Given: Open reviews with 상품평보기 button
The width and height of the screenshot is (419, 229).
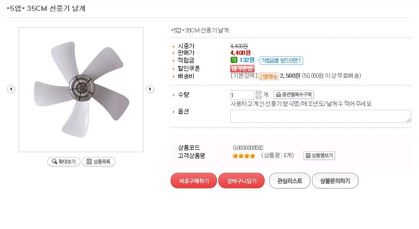Looking at the screenshot, I should [x=319, y=156].
